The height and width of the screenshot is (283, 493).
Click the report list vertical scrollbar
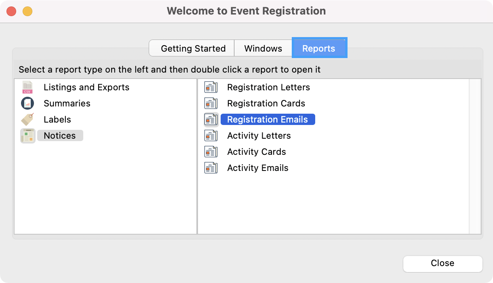475,156
